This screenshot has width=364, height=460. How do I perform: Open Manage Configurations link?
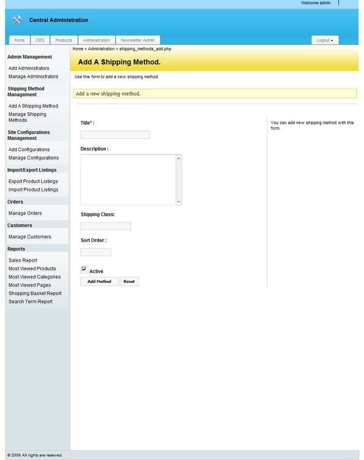pyautogui.click(x=33, y=158)
